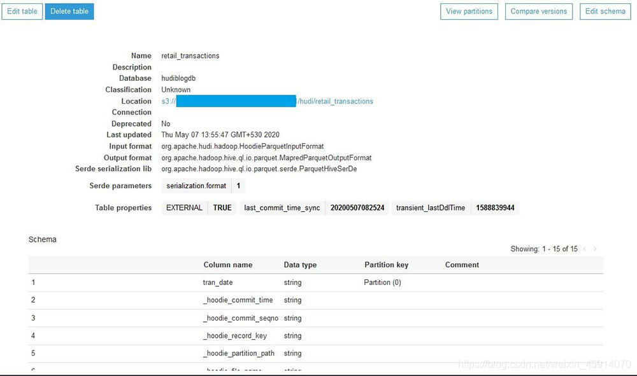Image resolution: width=637 pixels, height=376 pixels.
Task: Click the retail_transactions table name value
Action: 190,55
